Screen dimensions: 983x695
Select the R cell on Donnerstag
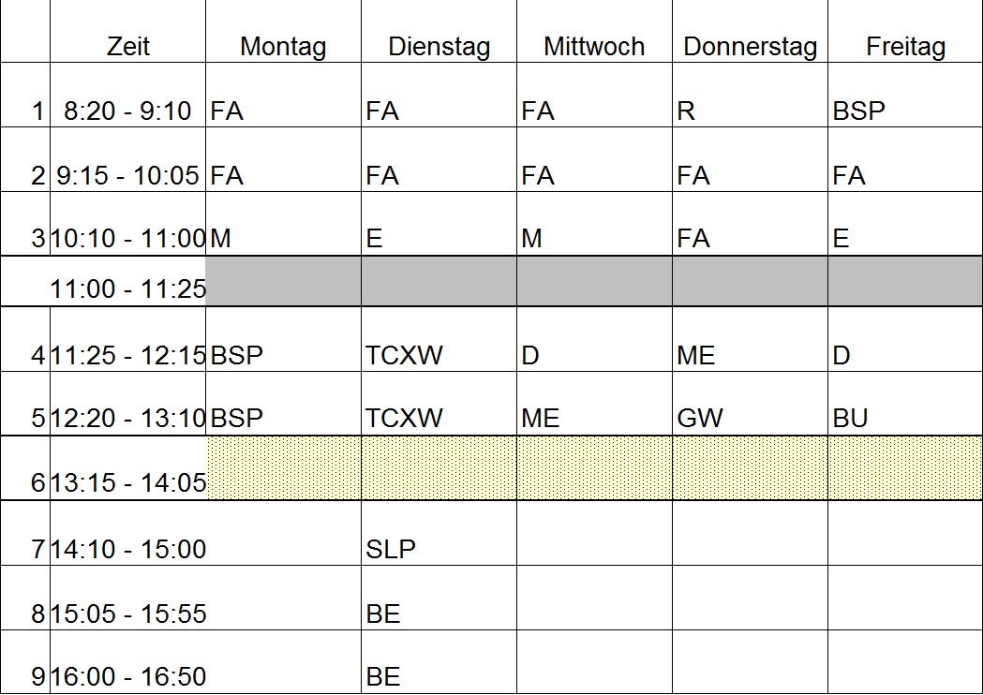coord(750,96)
